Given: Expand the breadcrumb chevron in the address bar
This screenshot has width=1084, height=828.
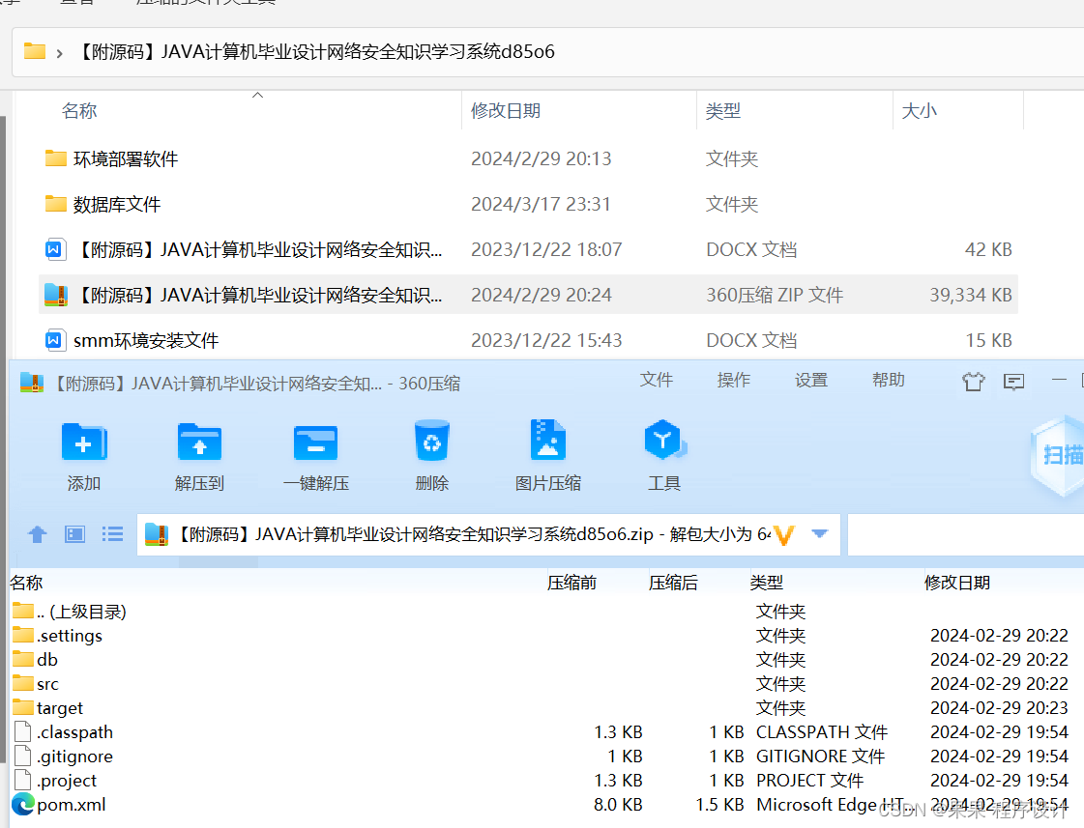Looking at the screenshot, I should coord(56,52).
